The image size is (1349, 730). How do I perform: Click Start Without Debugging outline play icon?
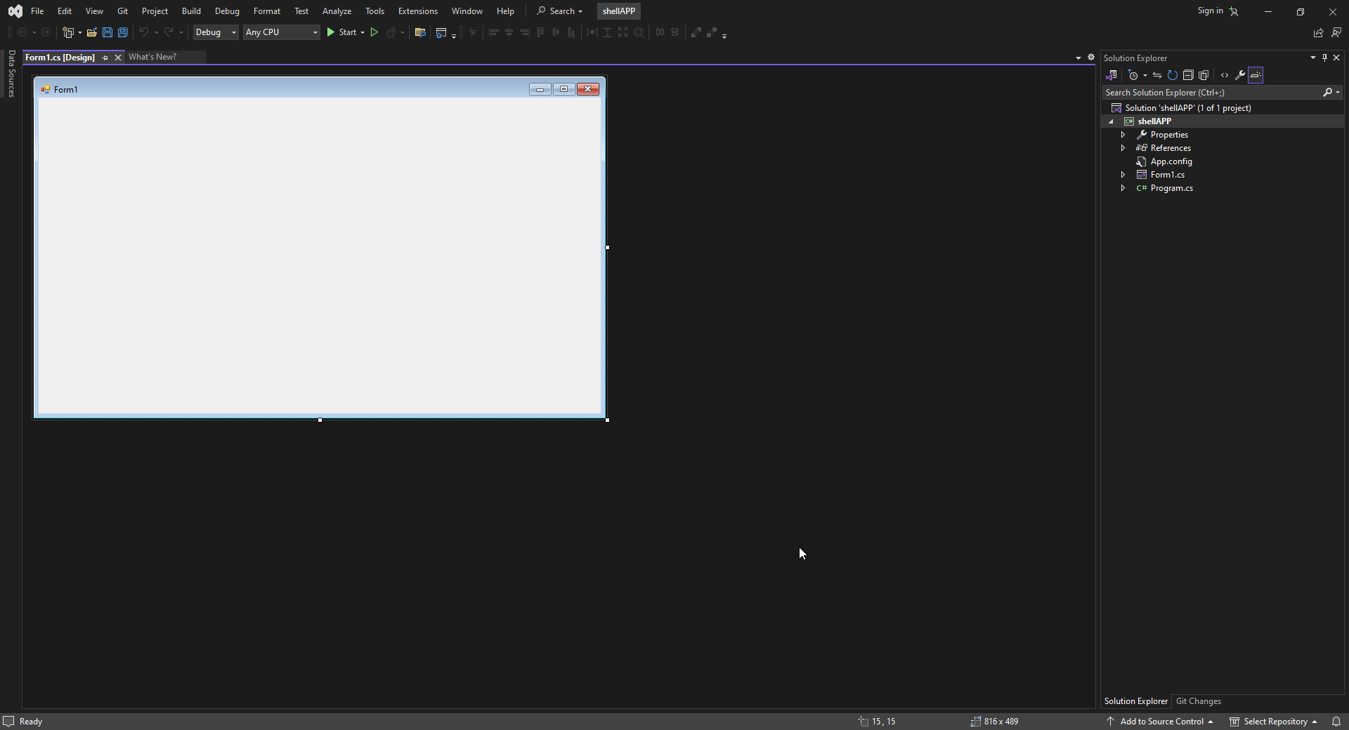(374, 32)
